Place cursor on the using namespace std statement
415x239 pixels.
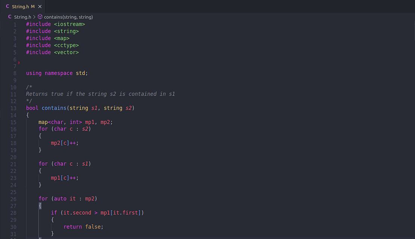56,73
